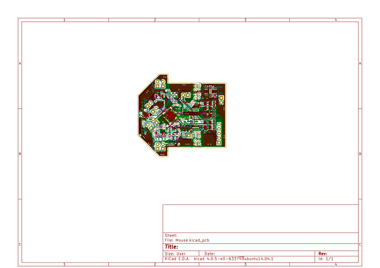Click column marker "4" on the top border

(x=336, y=20)
